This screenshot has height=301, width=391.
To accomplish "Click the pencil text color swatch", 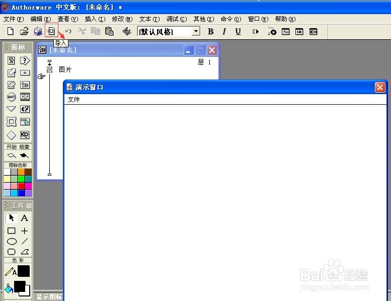I will click(x=24, y=271).
